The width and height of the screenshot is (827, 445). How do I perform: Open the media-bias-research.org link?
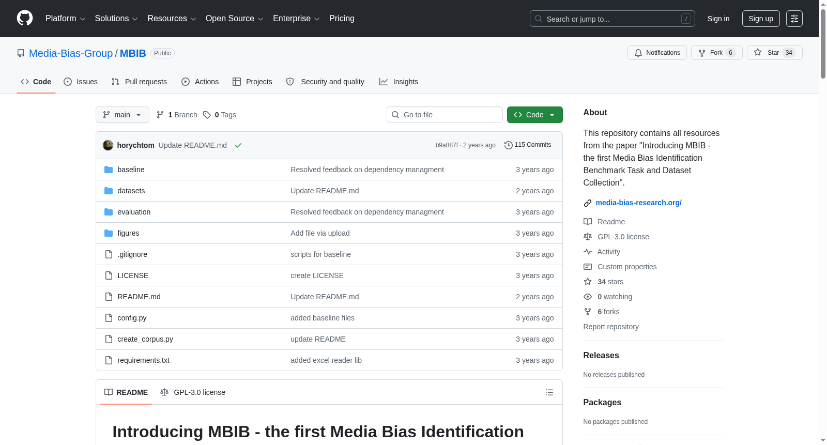[x=638, y=203]
